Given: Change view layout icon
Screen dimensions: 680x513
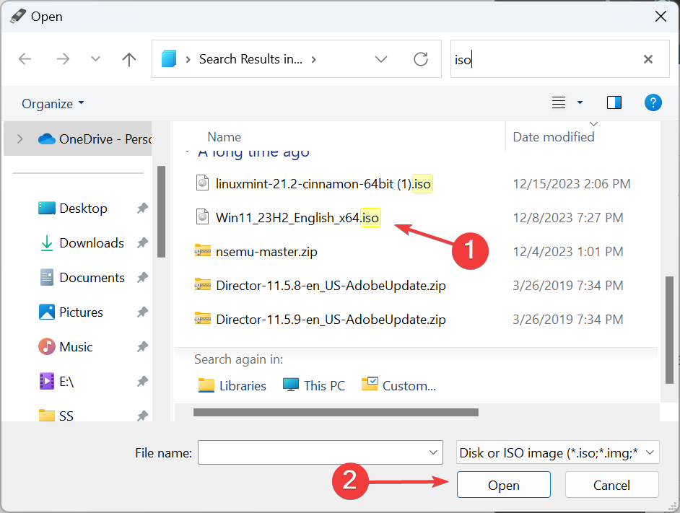Looking at the screenshot, I should point(559,102).
